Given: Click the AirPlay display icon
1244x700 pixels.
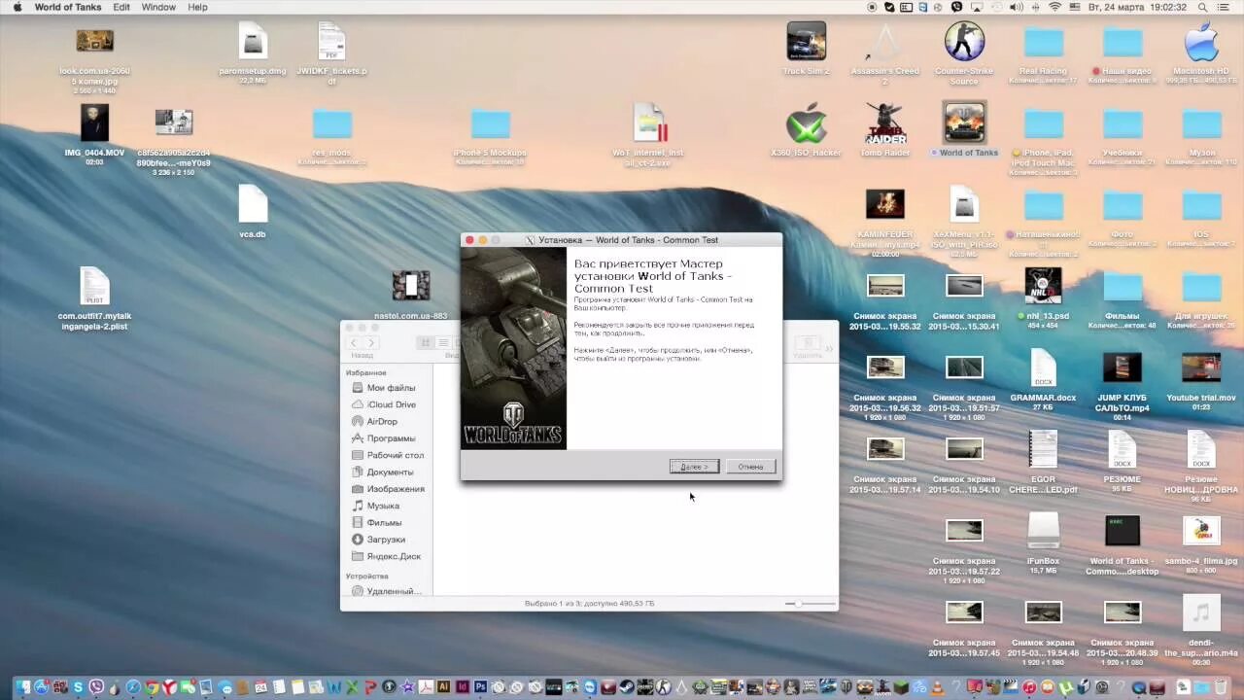Looking at the screenshot, I should click(x=977, y=7).
